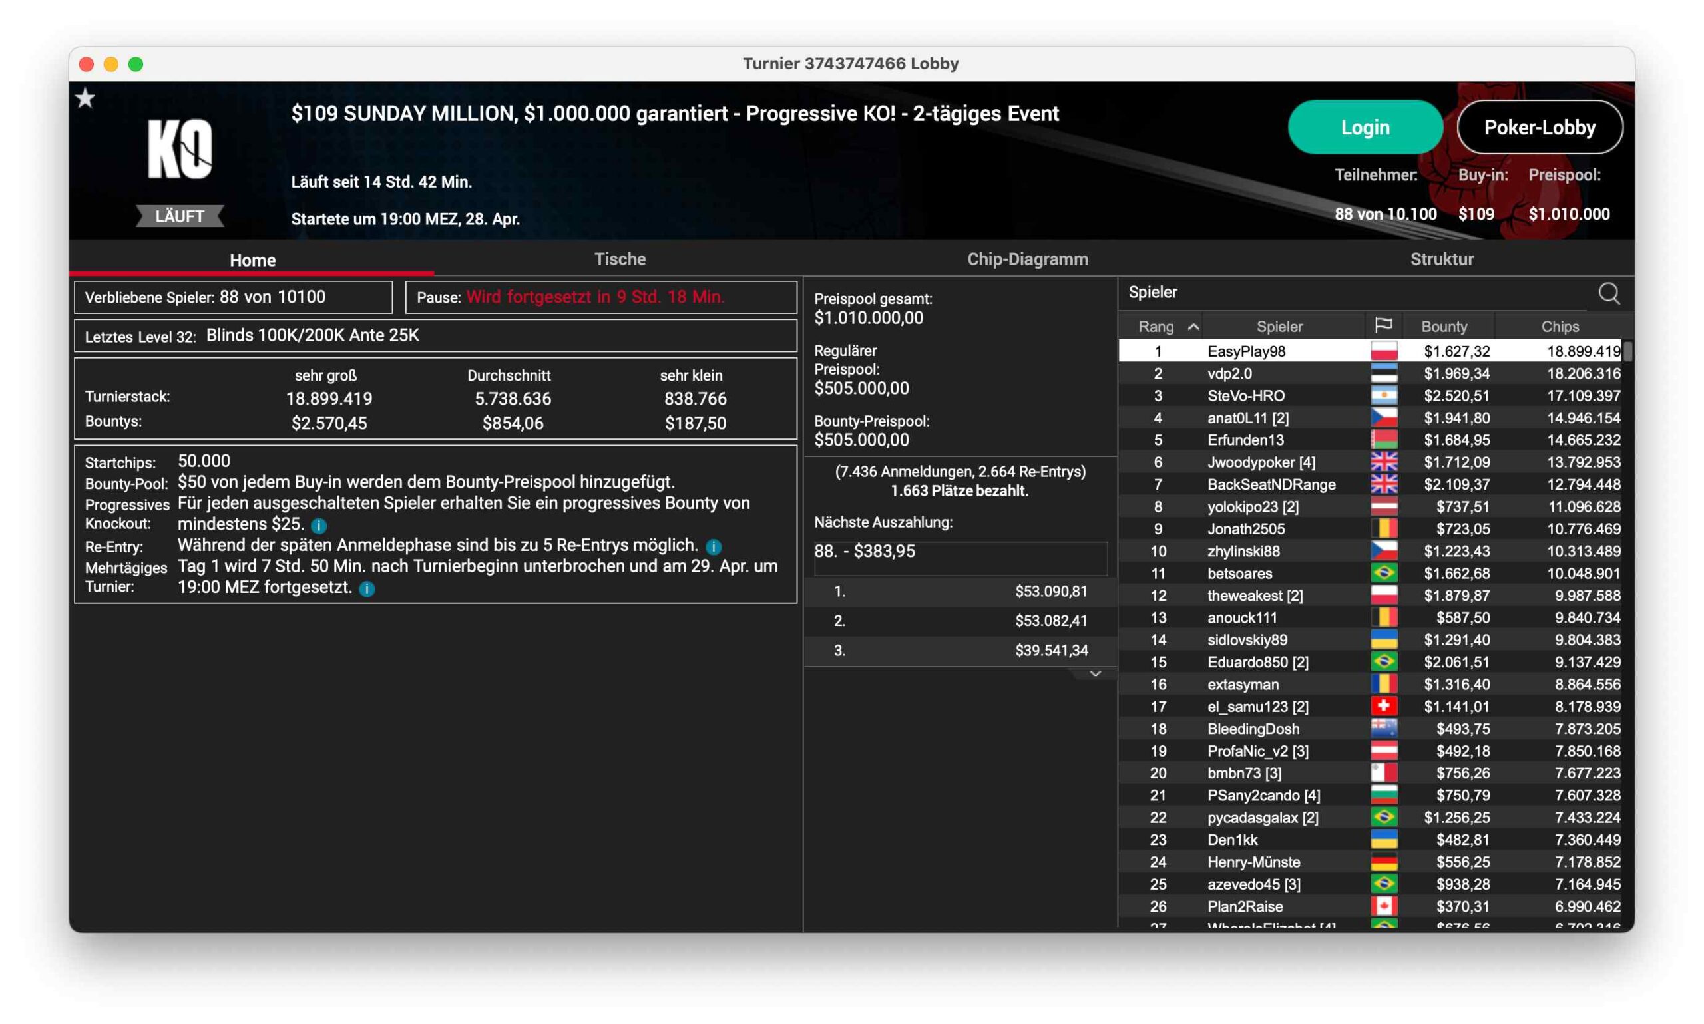
Task: Click the flag column header icon
Action: click(1383, 325)
